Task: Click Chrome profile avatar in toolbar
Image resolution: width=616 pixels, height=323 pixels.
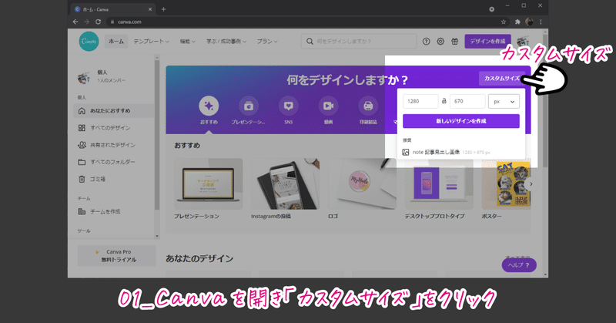Action: click(x=529, y=22)
